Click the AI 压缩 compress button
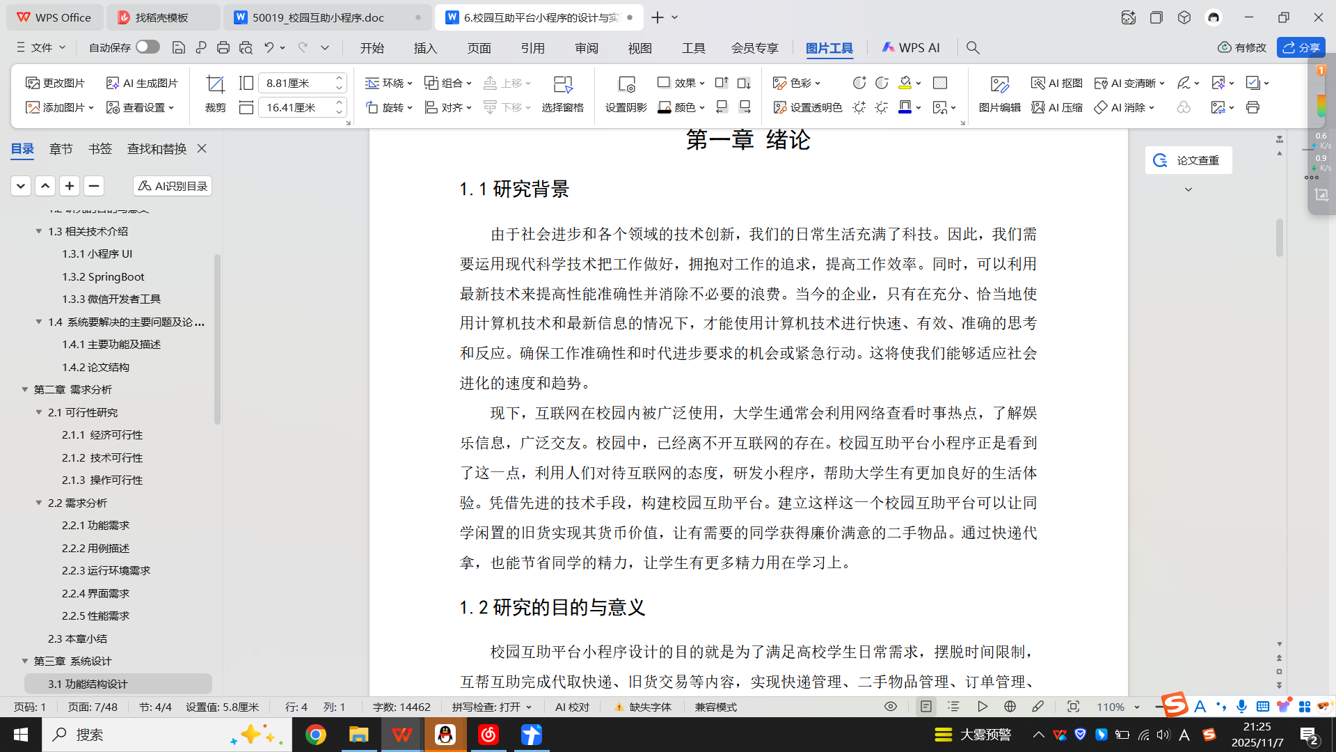This screenshot has height=752, width=1336. coord(1056,107)
